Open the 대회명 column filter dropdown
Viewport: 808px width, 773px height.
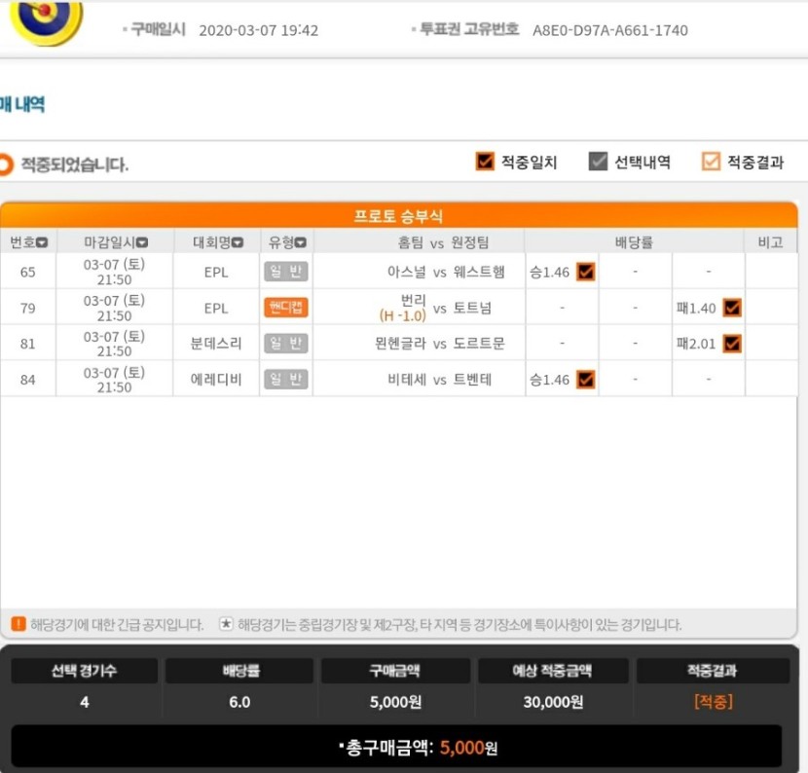point(238,242)
